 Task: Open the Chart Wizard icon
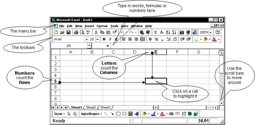[x=182, y=33]
